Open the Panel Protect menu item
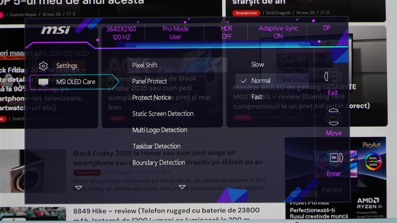This screenshot has width=397, height=223. pos(149,81)
